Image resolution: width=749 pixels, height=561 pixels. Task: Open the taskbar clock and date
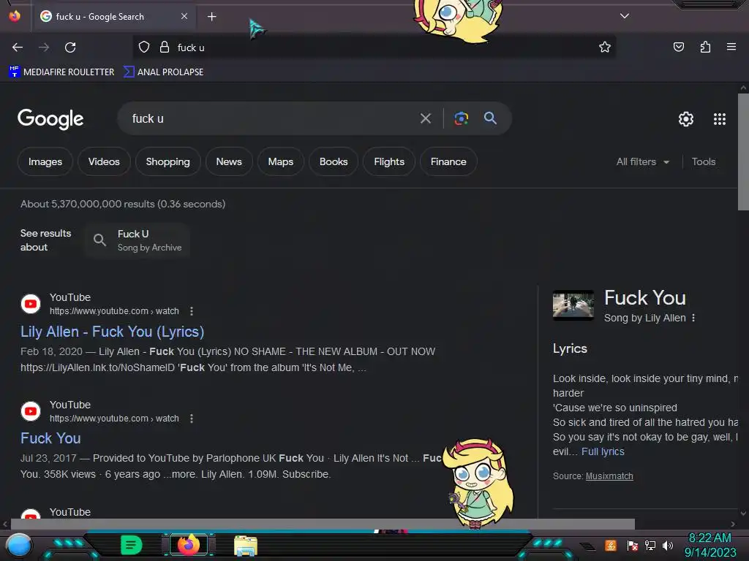point(710,545)
